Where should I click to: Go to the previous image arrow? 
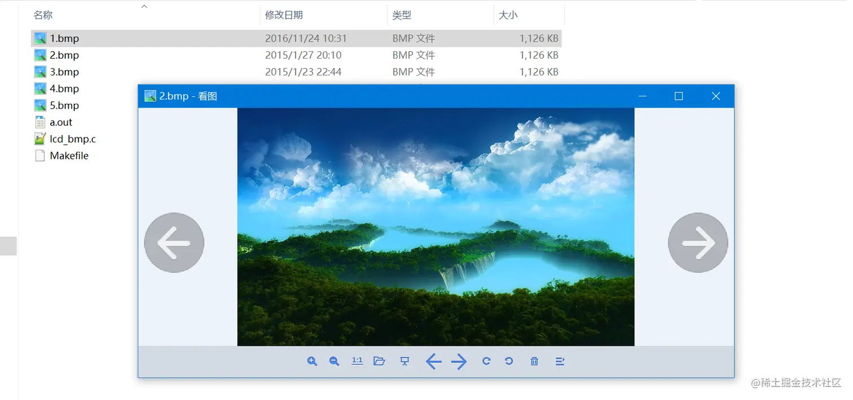click(433, 361)
